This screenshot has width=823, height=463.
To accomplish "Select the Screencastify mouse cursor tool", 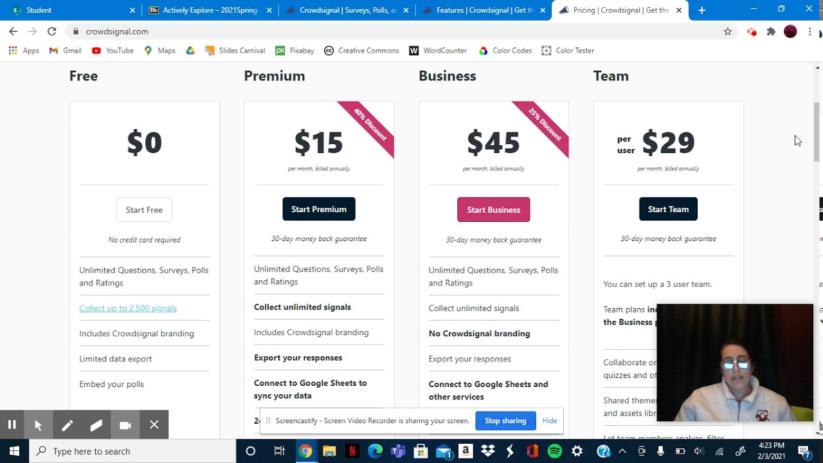I will [x=38, y=424].
